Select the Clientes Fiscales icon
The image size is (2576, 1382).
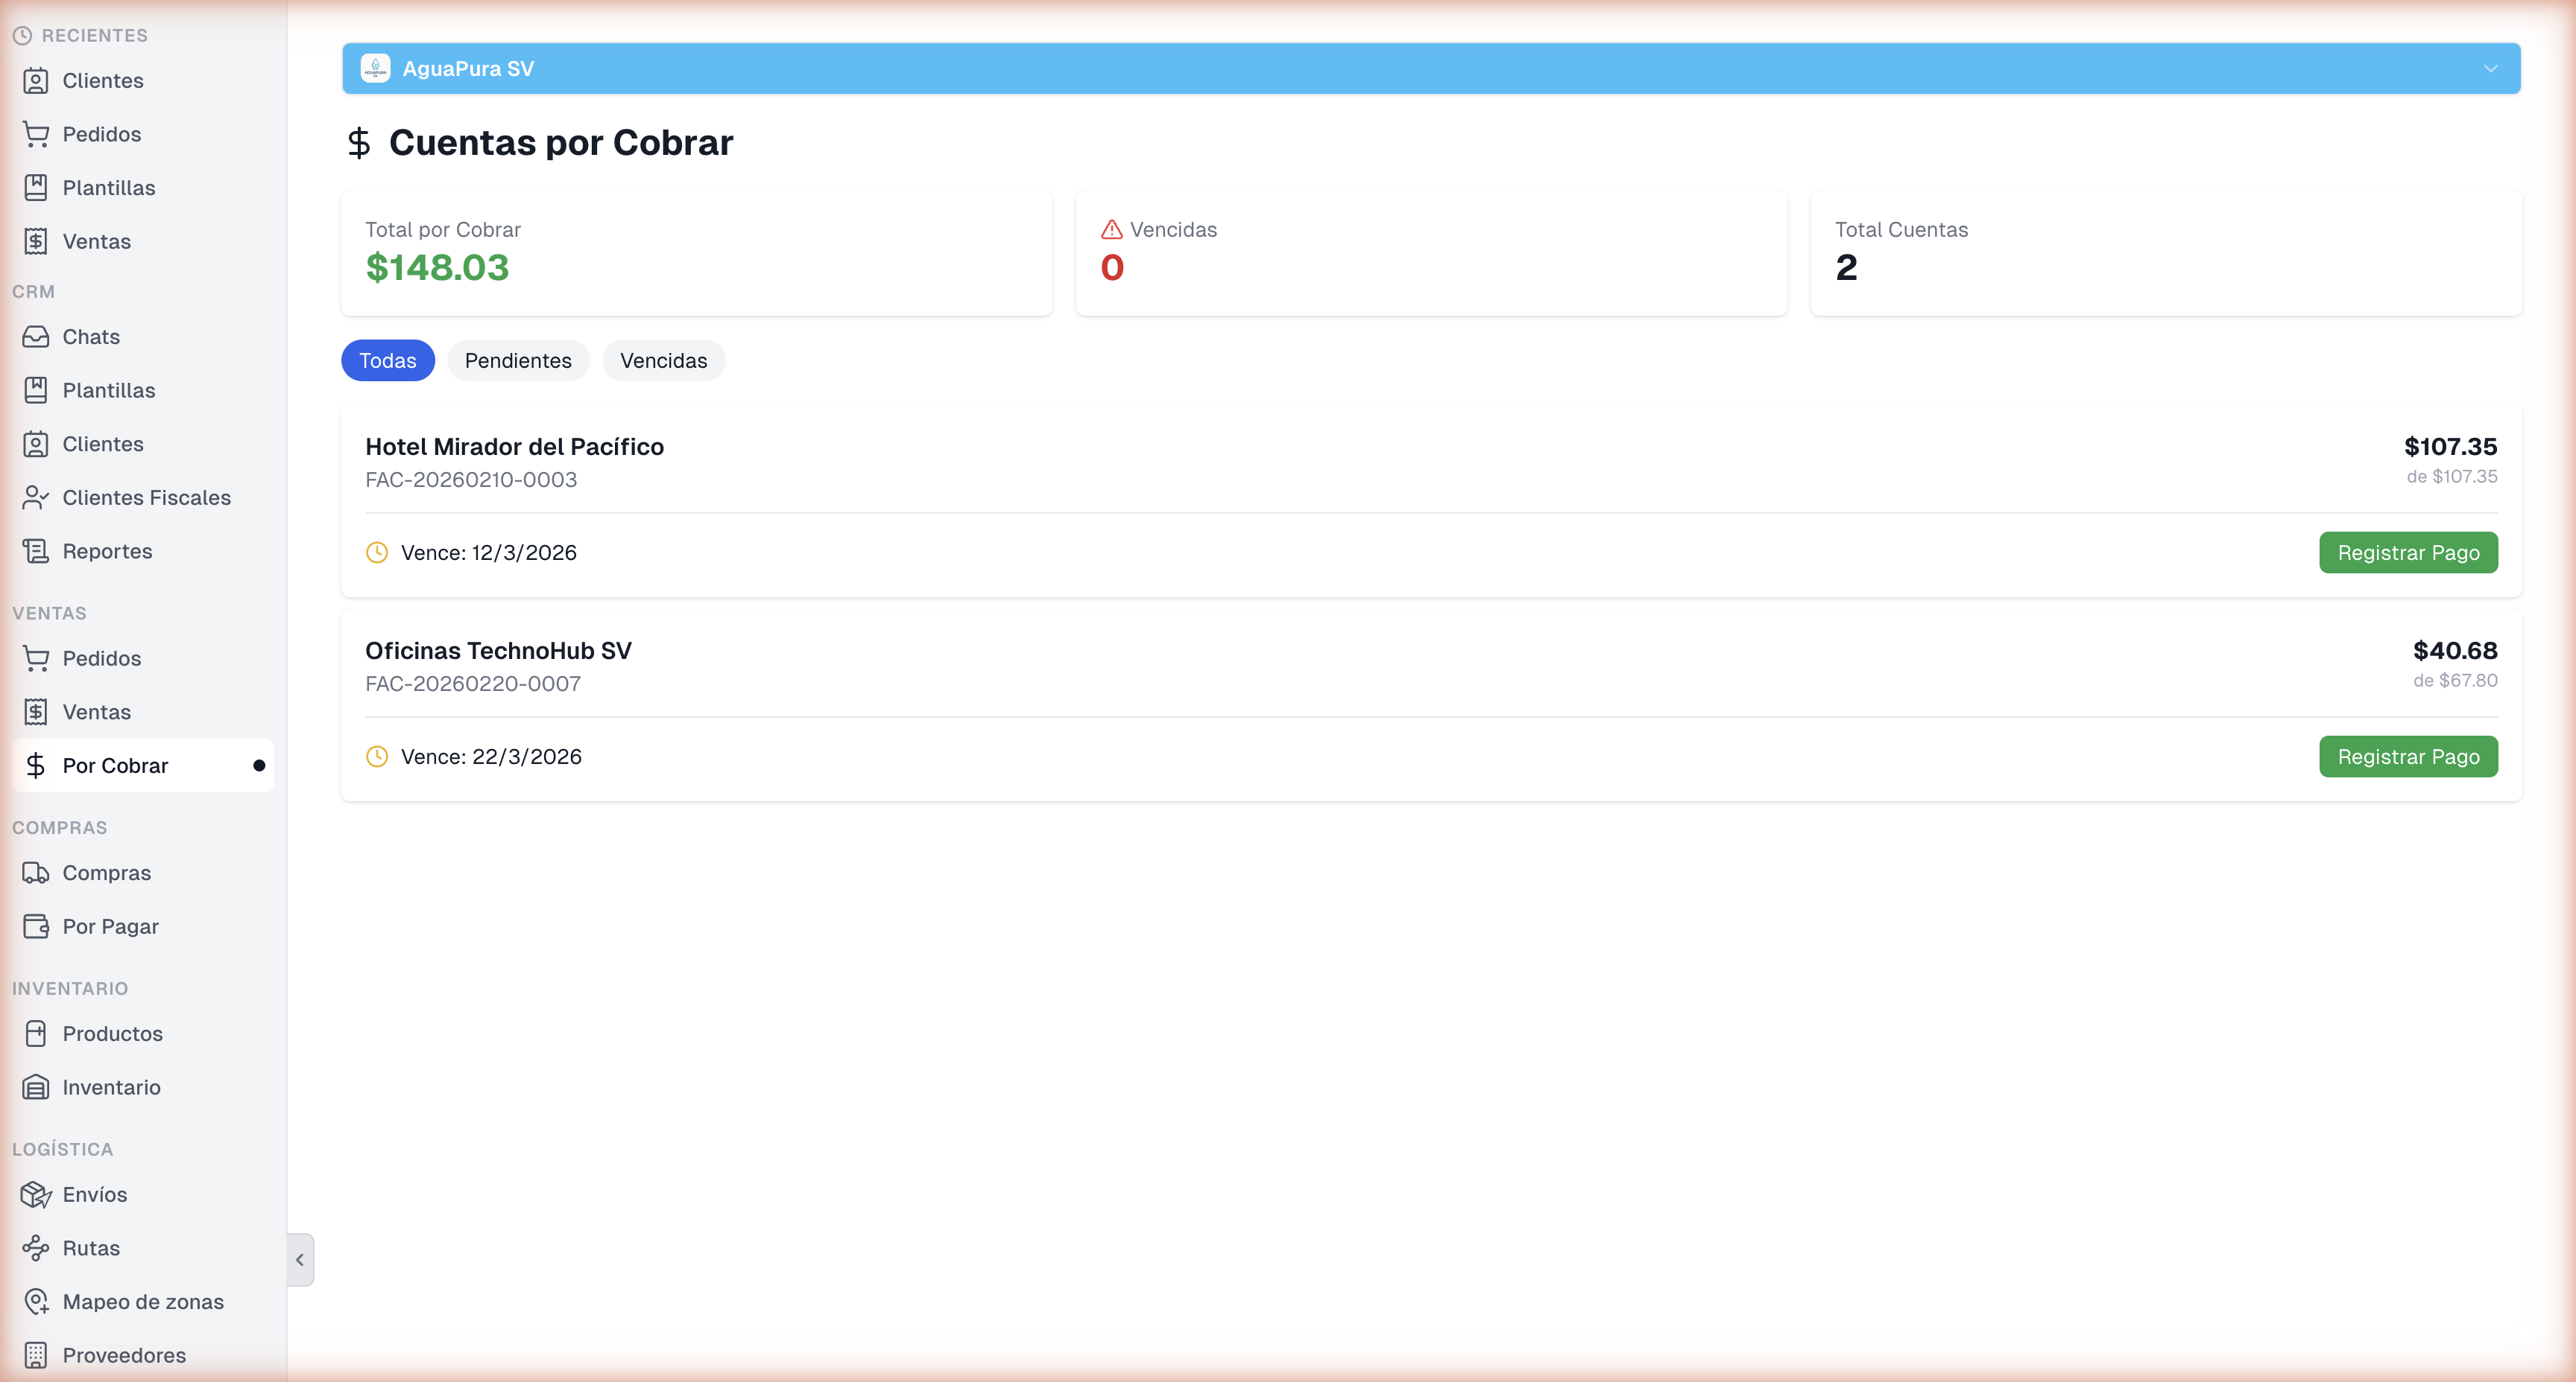click(x=36, y=497)
